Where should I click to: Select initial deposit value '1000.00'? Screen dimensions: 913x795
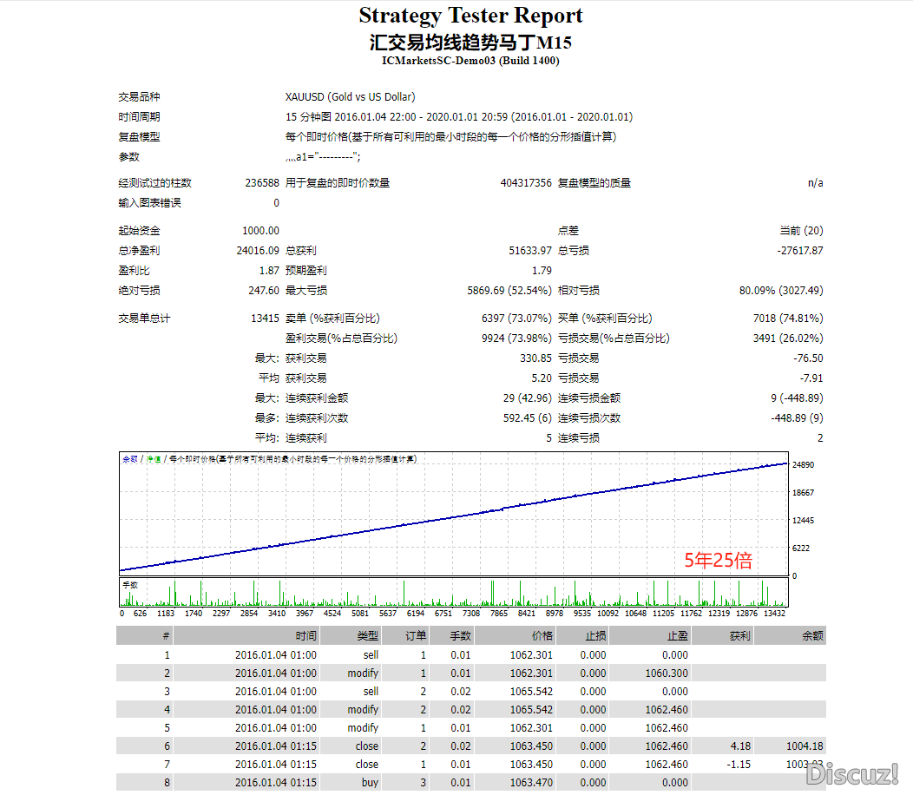pos(261,231)
